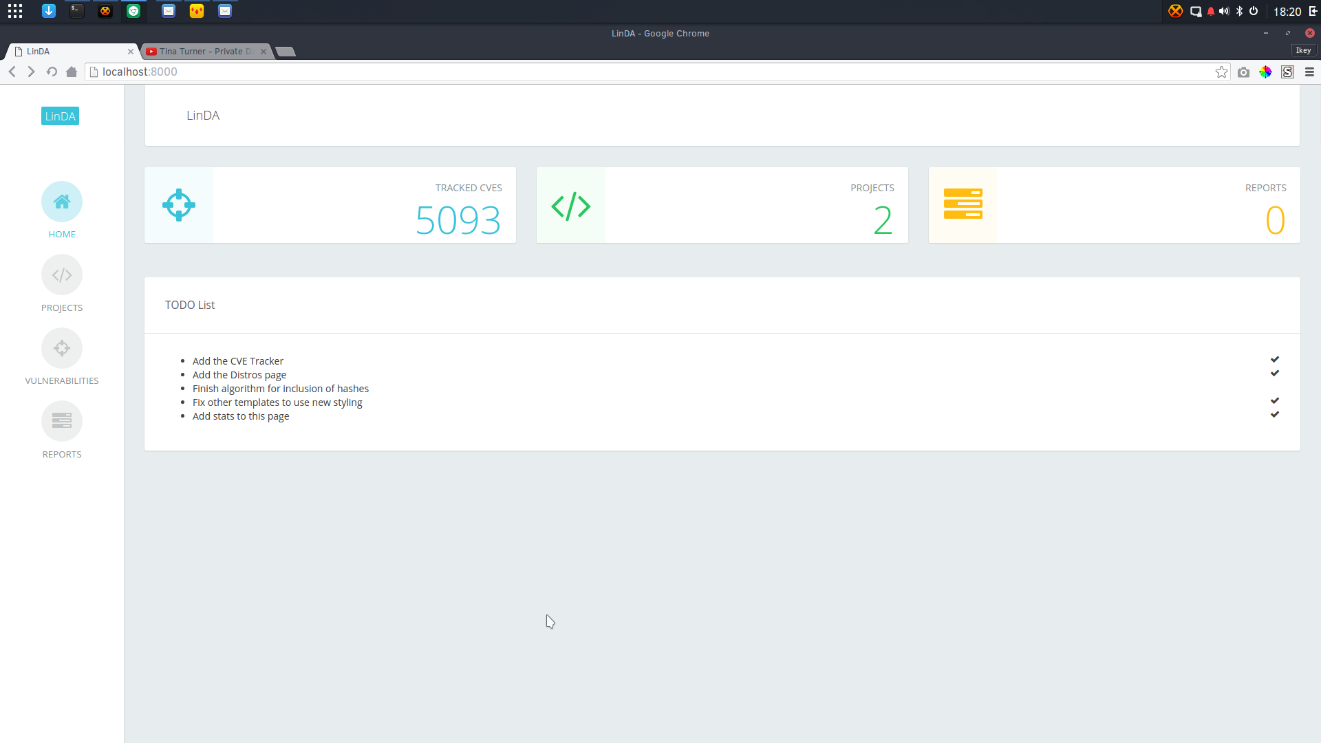Switch to the LinDA browser tab
Viewport: 1321px width, 743px height.
click(72, 52)
